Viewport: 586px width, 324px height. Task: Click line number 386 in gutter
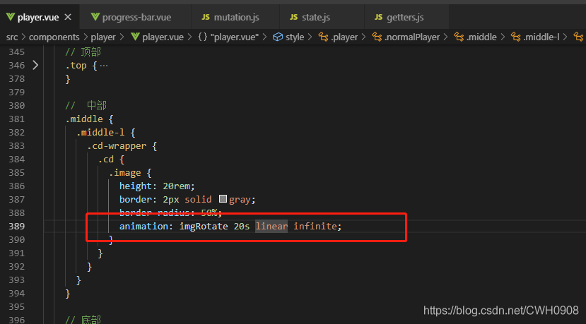pos(17,186)
